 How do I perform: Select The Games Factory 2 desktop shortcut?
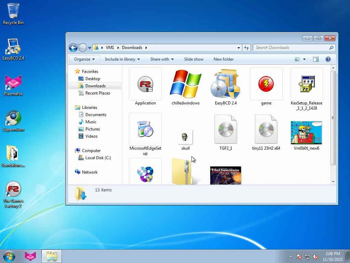[13, 195]
